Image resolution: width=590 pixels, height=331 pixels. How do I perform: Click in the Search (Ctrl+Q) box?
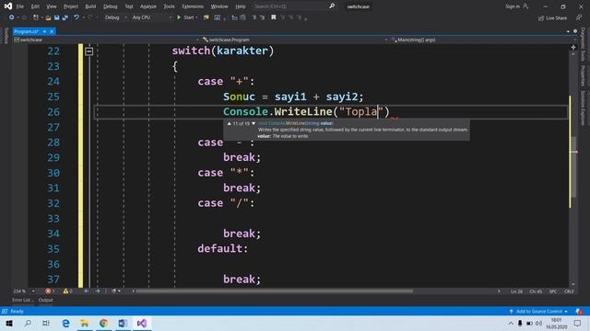289,6
